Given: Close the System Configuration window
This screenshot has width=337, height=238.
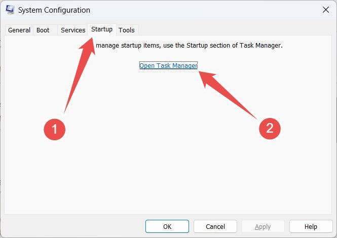Looking at the screenshot, I should (x=326, y=10).
